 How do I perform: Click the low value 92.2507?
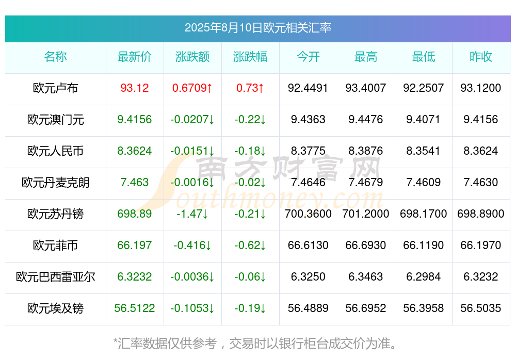pyautogui.click(x=424, y=88)
